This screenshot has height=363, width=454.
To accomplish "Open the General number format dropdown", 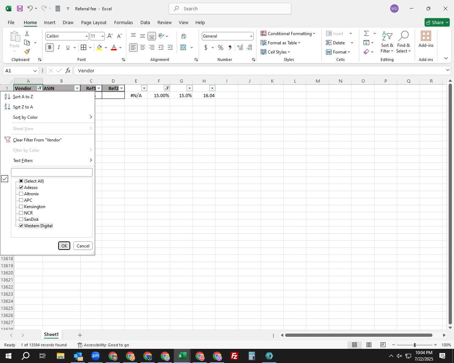I will click(x=251, y=36).
